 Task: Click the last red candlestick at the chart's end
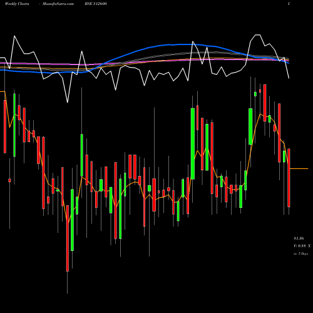tap(289, 178)
